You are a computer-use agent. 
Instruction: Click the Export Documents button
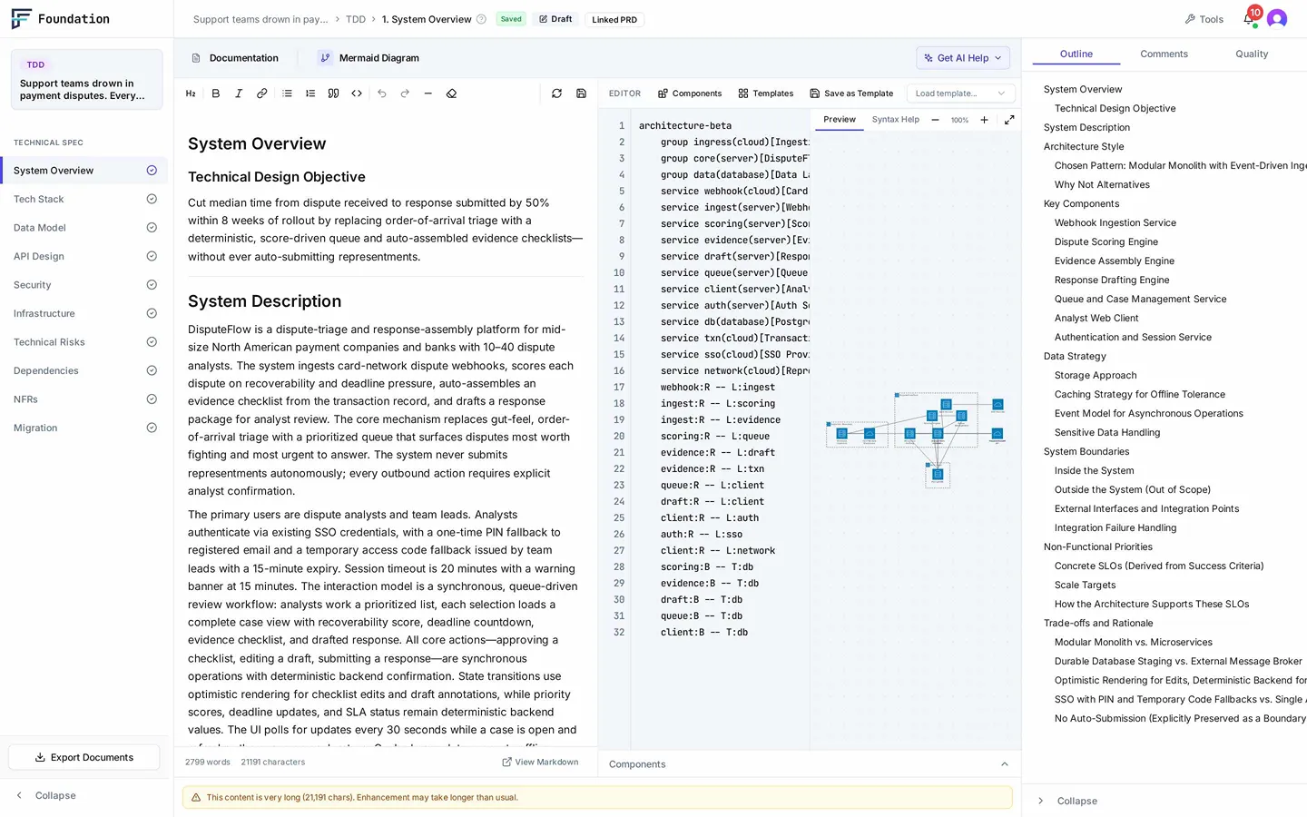tap(84, 757)
